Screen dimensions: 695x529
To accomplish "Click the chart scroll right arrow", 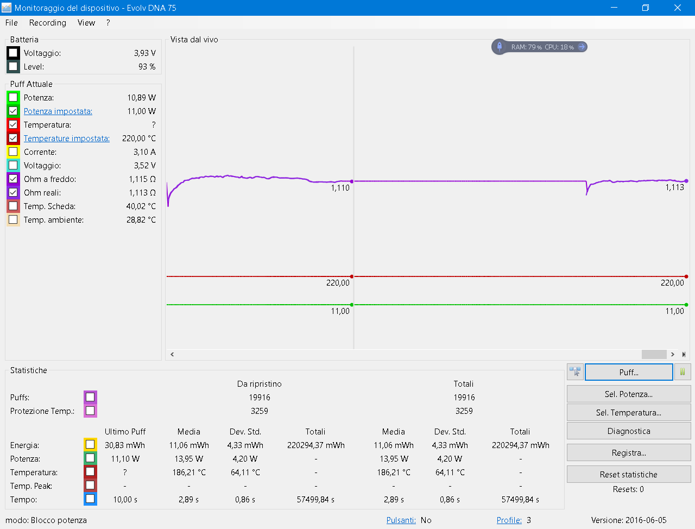I will pos(672,354).
